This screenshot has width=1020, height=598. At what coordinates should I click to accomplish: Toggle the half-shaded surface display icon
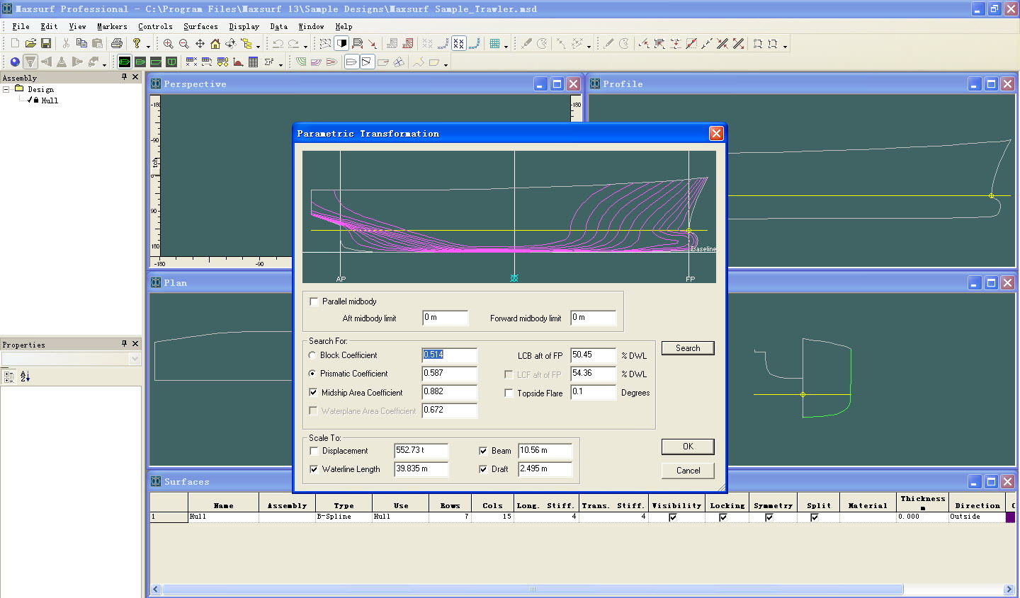click(x=341, y=43)
